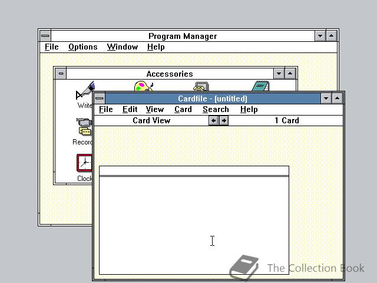Minimize the Cardfile window
This screenshot has width=377, height=283.
326,98
